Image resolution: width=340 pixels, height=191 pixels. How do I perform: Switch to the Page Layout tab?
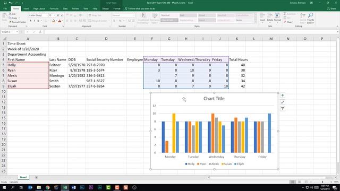point(39,8)
